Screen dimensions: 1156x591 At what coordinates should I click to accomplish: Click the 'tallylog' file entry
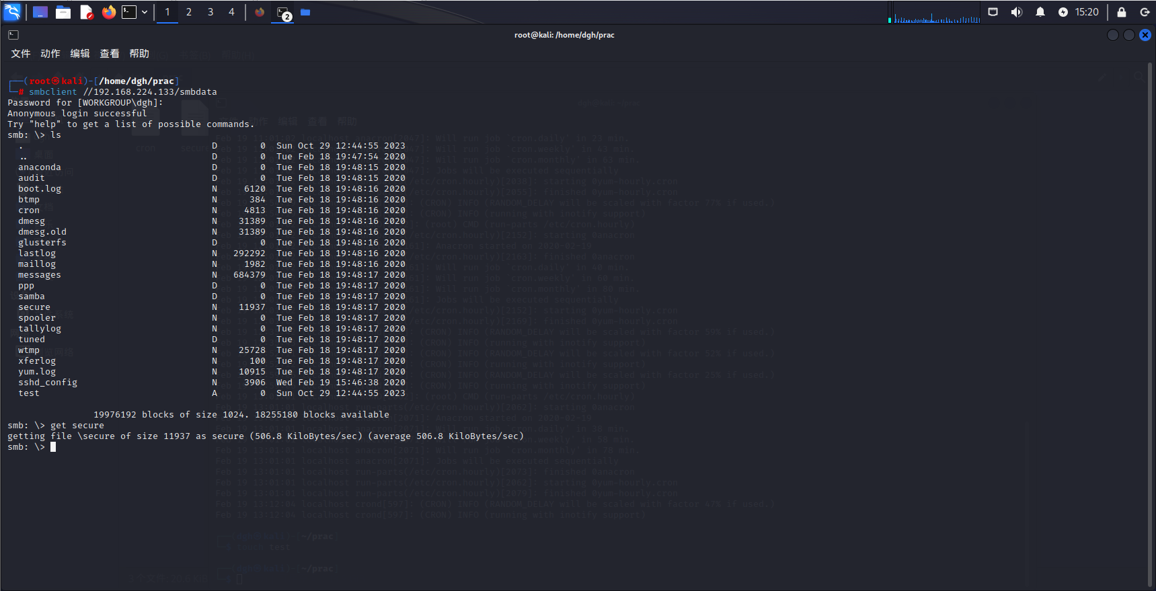(x=40, y=329)
